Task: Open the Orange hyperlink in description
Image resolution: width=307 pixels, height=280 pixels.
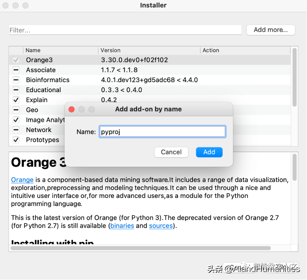Action: coord(22,180)
